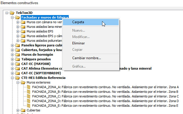Click Muros aislados lana mineral folder icon

click(23, 27)
